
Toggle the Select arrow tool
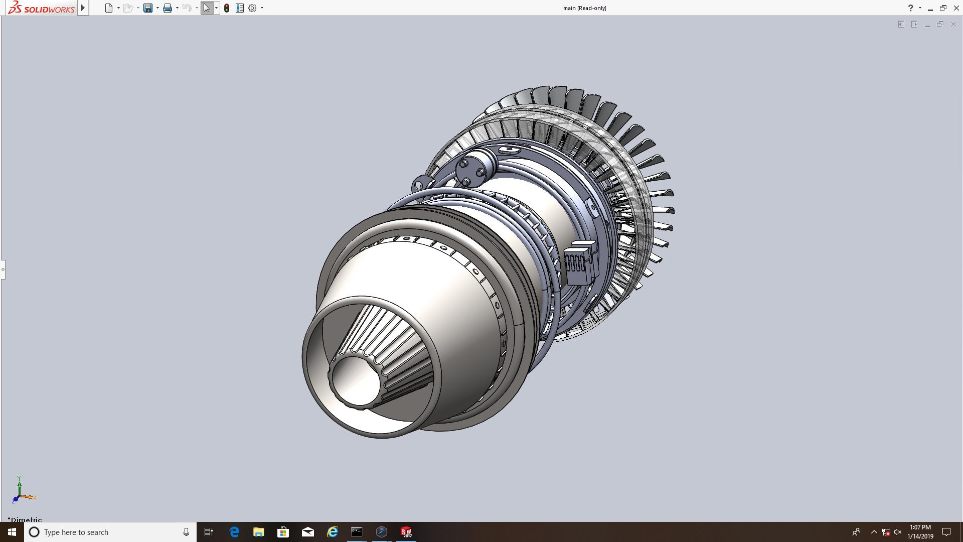206,8
